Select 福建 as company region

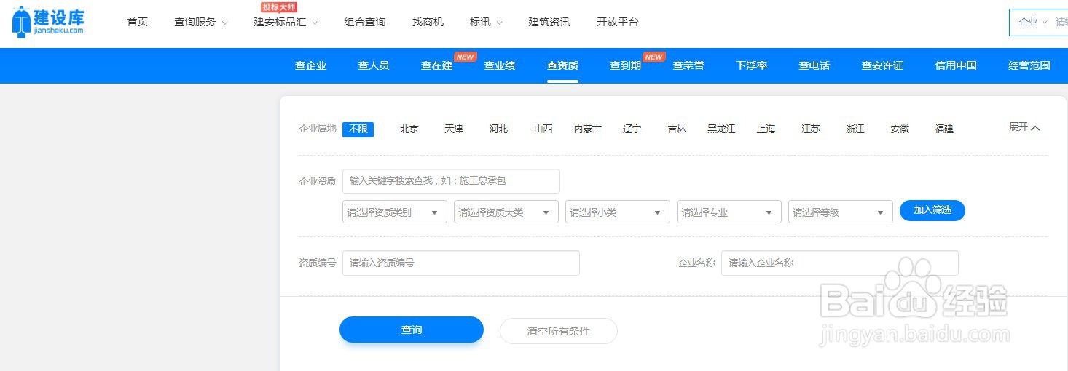pyautogui.click(x=944, y=129)
